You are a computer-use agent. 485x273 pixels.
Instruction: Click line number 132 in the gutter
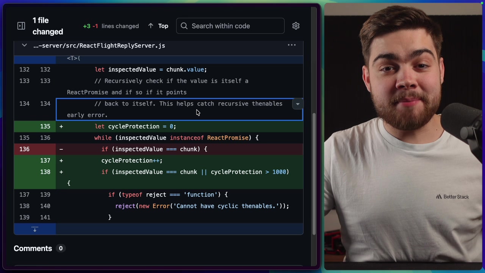(x=24, y=69)
